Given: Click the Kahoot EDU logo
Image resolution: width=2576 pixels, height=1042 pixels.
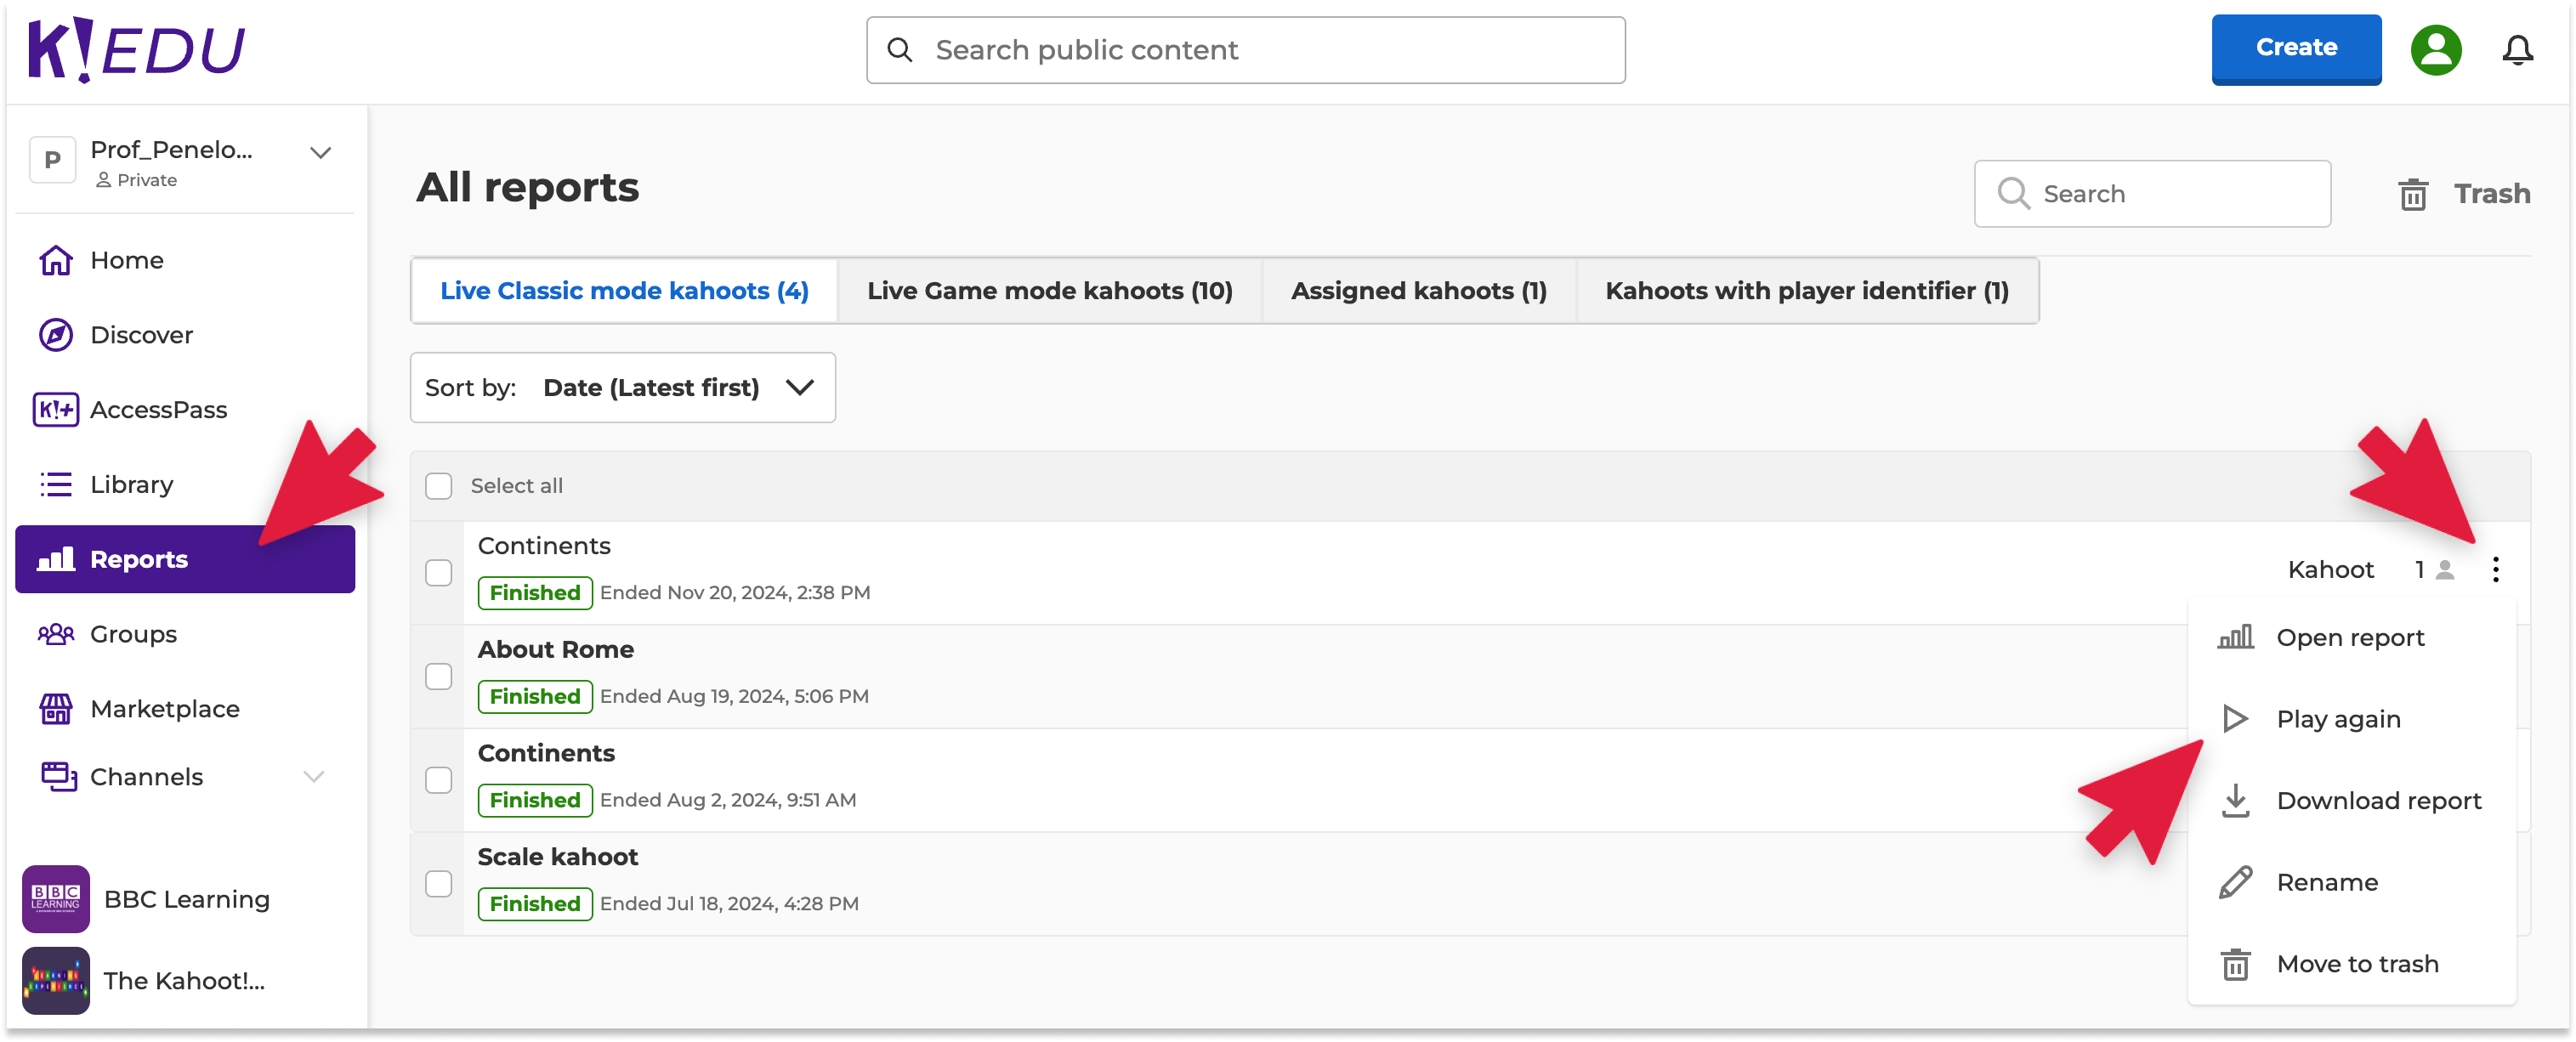Looking at the screenshot, I should (136, 50).
